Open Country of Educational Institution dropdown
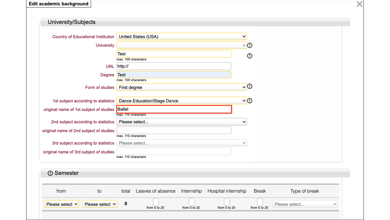The width and height of the screenshot is (390, 220). click(x=182, y=37)
